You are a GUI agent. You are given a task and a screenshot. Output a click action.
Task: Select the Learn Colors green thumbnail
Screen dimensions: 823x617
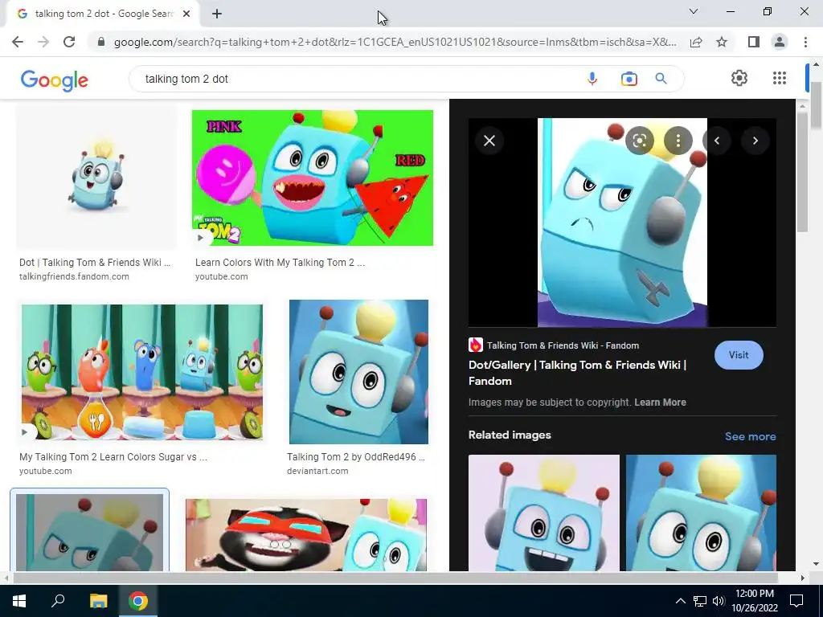[313, 178]
